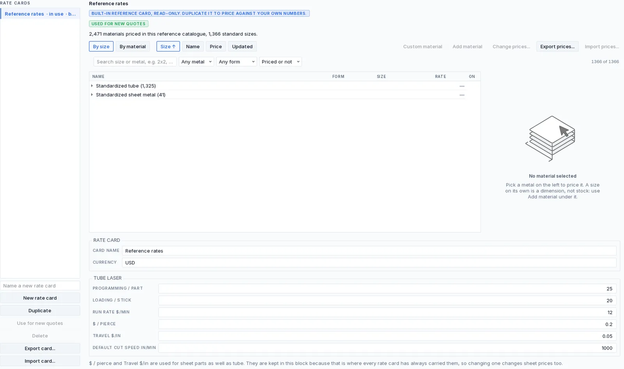Edit Loading / stick value
This screenshot has height=369, width=624.
point(387,300)
